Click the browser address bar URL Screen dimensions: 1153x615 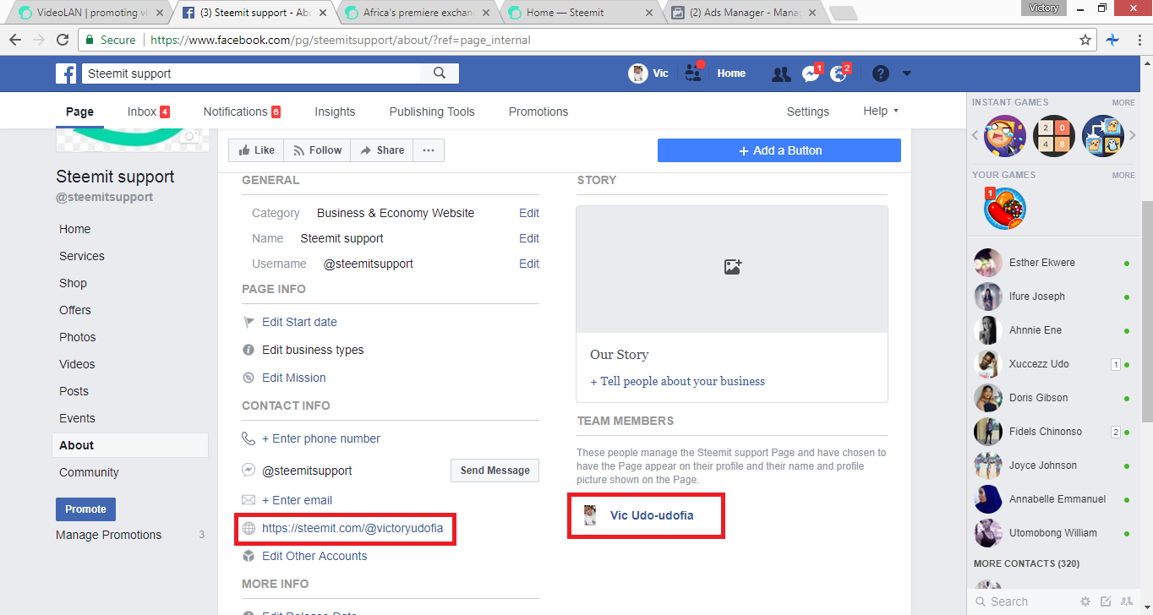(x=341, y=40)
